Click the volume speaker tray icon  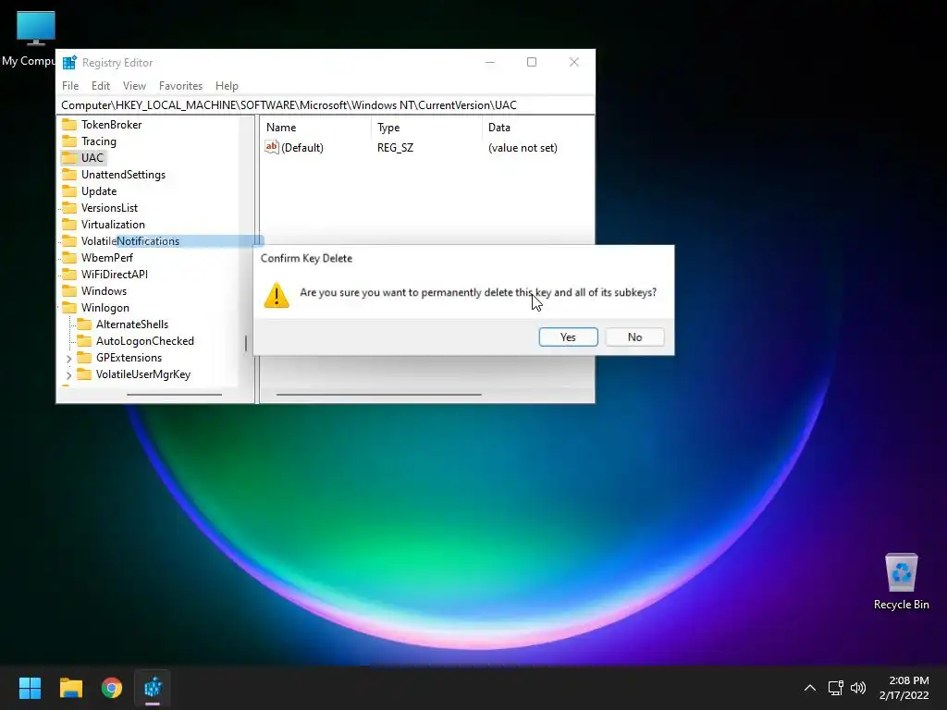(857, 688)
